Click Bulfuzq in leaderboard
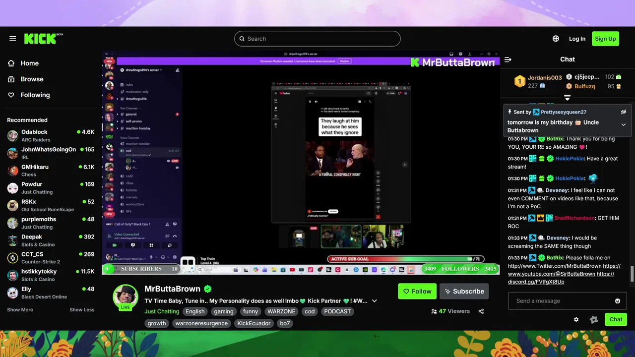The width and height of the screenshot is (635, 357). coord(585,86)
